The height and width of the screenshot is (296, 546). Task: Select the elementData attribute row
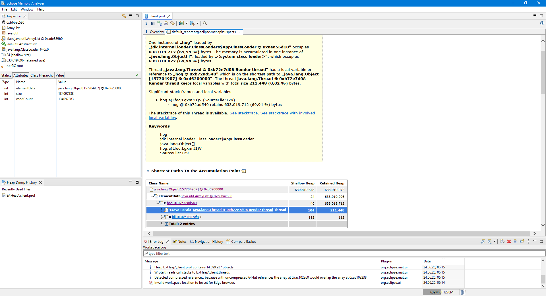point(71,88)
